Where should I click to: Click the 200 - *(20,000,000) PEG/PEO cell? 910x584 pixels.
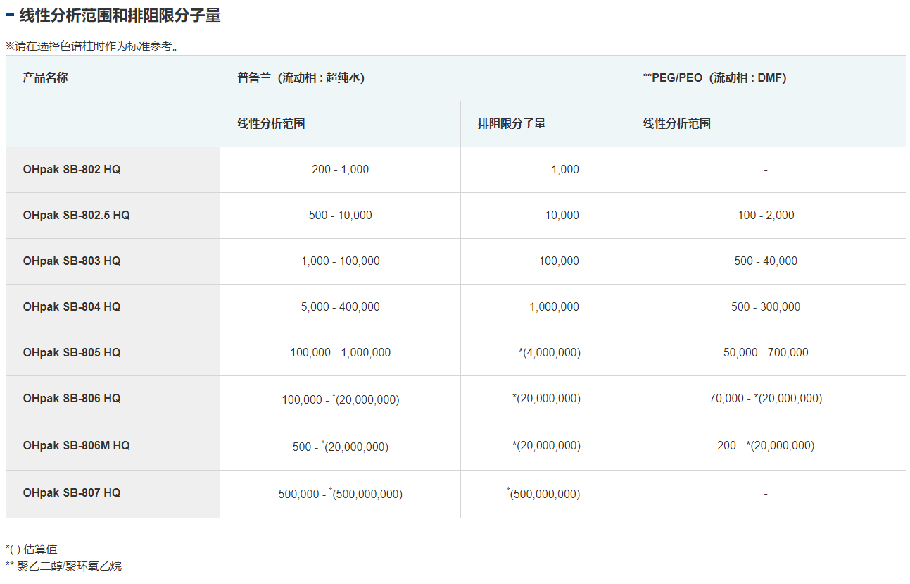766,446
